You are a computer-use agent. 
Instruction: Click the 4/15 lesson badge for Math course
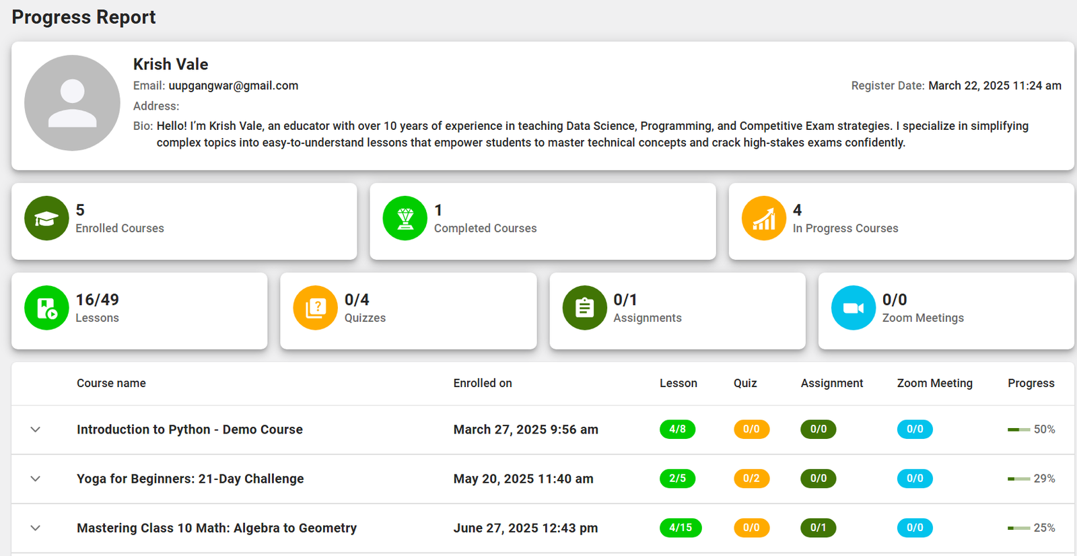click(x=680, y=528)
